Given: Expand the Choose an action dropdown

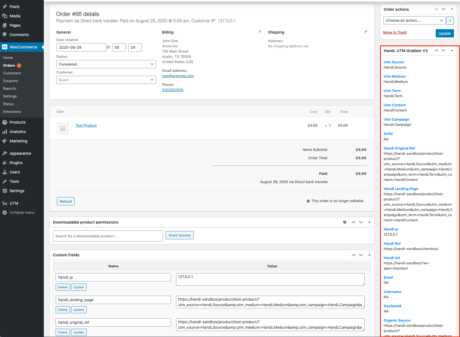Looking at the screenshot, I should (x=414, y=20).
